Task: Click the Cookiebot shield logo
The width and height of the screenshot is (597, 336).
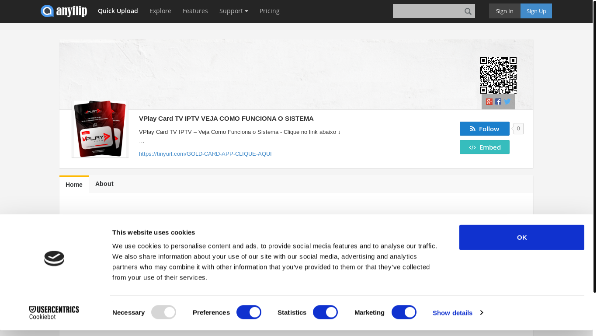Action: pos(54,259)
